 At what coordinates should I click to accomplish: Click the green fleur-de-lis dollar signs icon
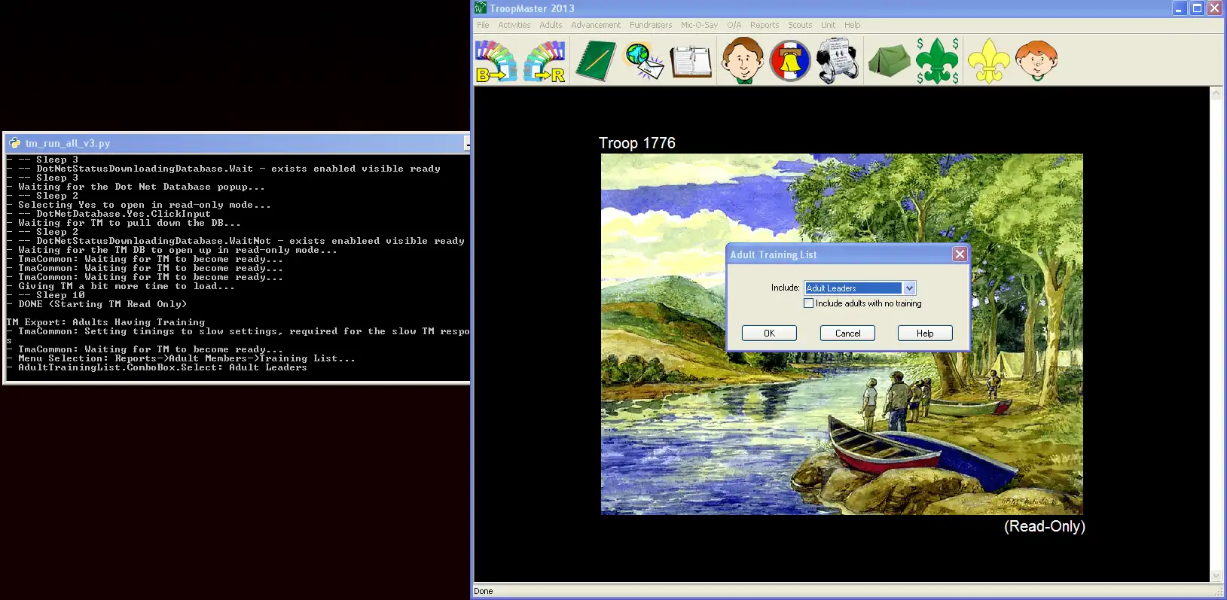point(938,61)
